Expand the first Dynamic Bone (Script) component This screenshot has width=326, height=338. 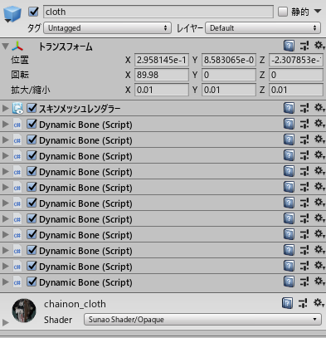[5, 124]
